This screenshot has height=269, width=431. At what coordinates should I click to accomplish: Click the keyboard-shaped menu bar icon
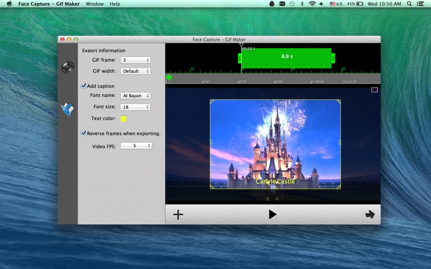click(x=282, y=4)
